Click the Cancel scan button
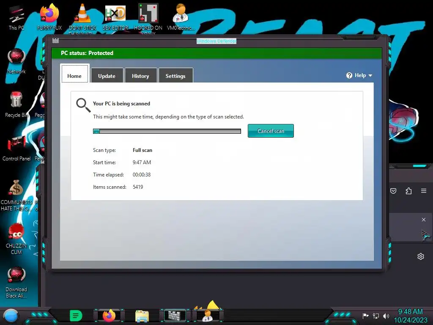This screenshot has height=325, width=433. [271, 131]
